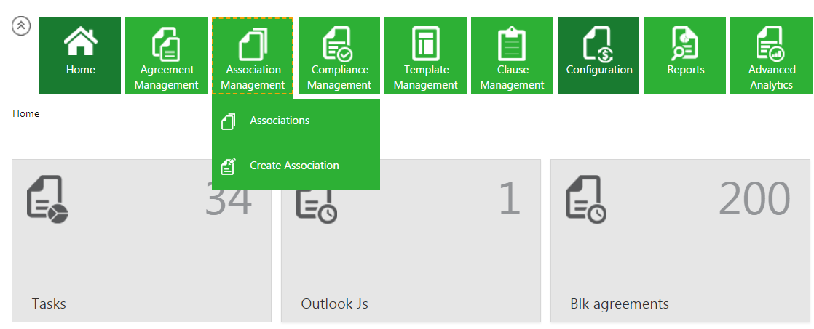Collapse the navigation bar with double-chevron
The image size is (814, 329).
click(x=21, y=25)
